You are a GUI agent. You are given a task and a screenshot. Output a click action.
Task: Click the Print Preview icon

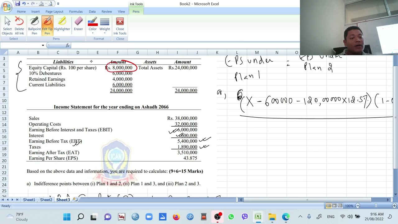pyautogui.click(x=50, y=4)
